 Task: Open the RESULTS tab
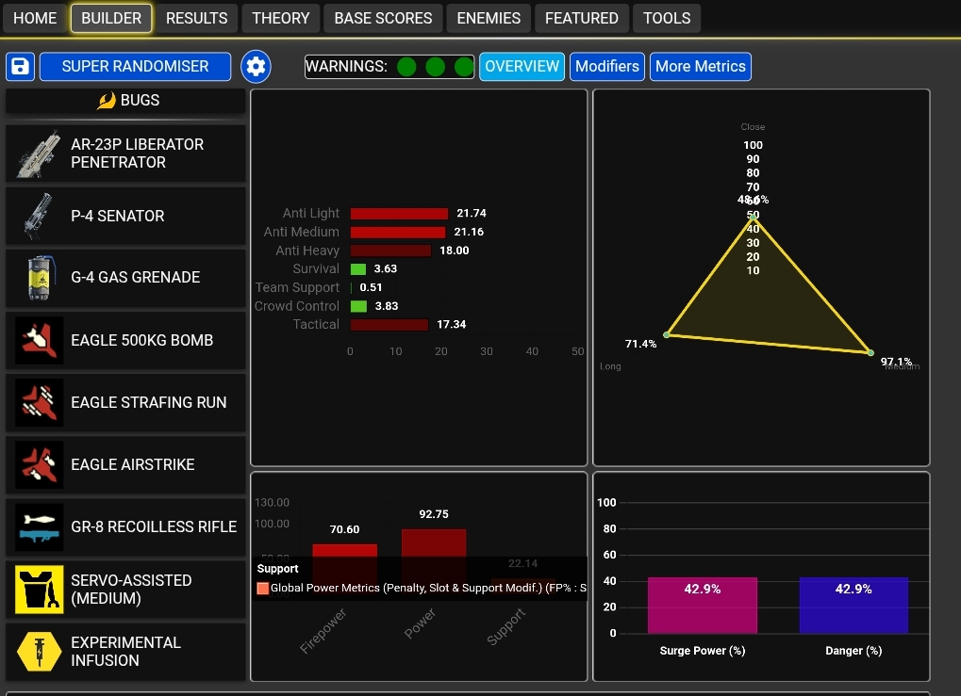tap(197, 18)
